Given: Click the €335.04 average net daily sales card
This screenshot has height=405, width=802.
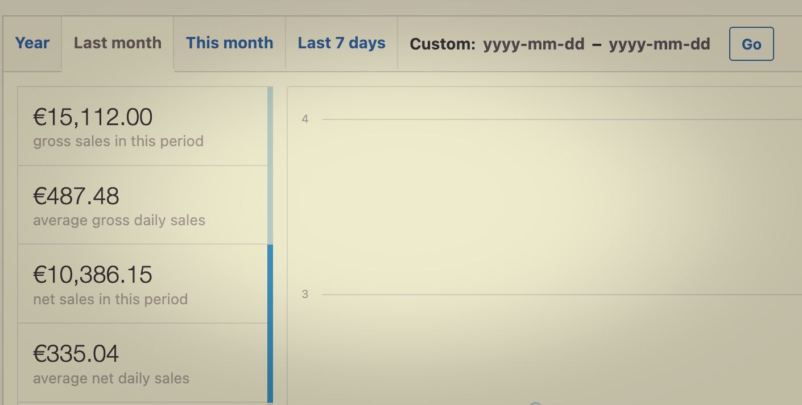Looking at the screenshot, I should click(142, 362).
